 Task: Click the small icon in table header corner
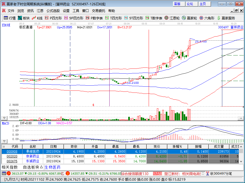coord(4,146)
